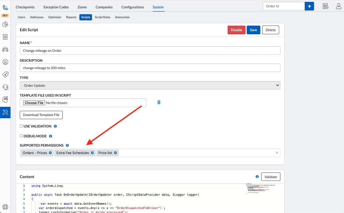Image resolution: width=344 pixels, height=213 pixels.
Task: Open the Companies menu
Action: point(104,7)
